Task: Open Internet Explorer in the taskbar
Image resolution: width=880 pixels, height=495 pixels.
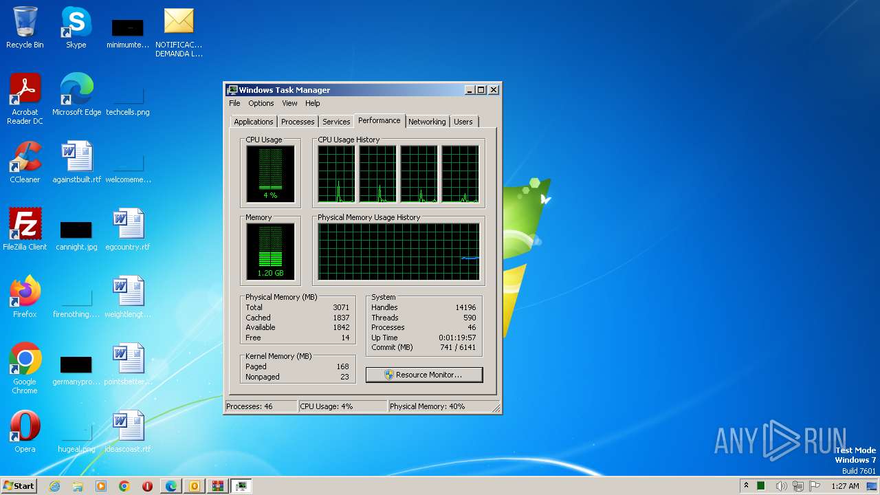Action: point(55,486)
